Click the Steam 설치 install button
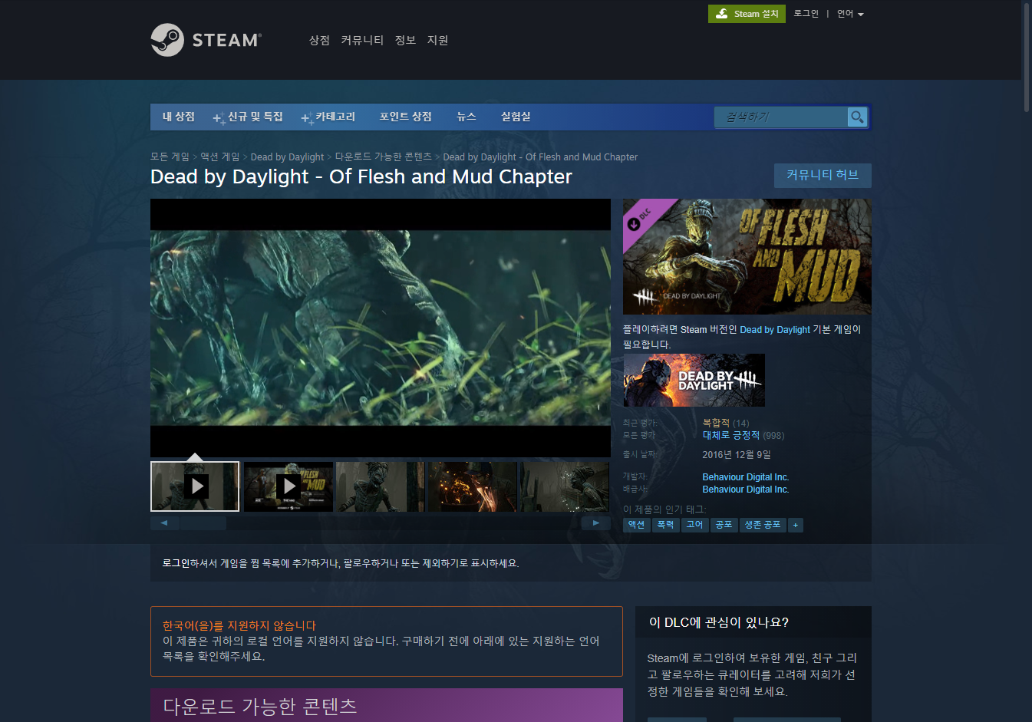Screen dimensions: 1032x722 click(x=747, y=14)
